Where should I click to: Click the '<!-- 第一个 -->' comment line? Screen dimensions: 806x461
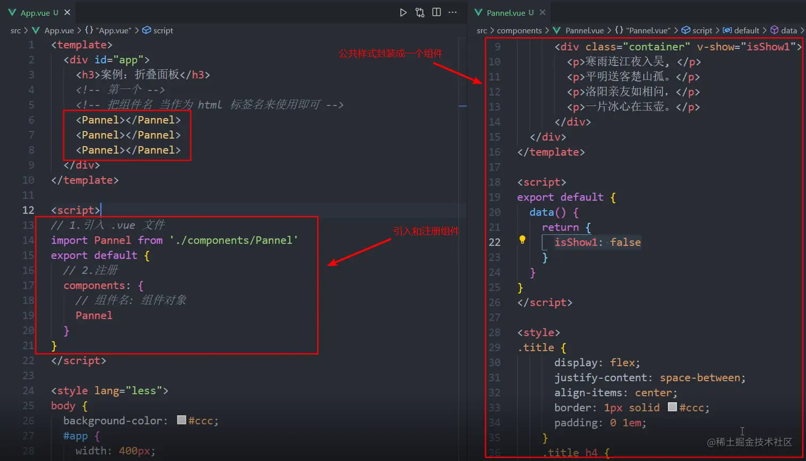pos(120,90)
